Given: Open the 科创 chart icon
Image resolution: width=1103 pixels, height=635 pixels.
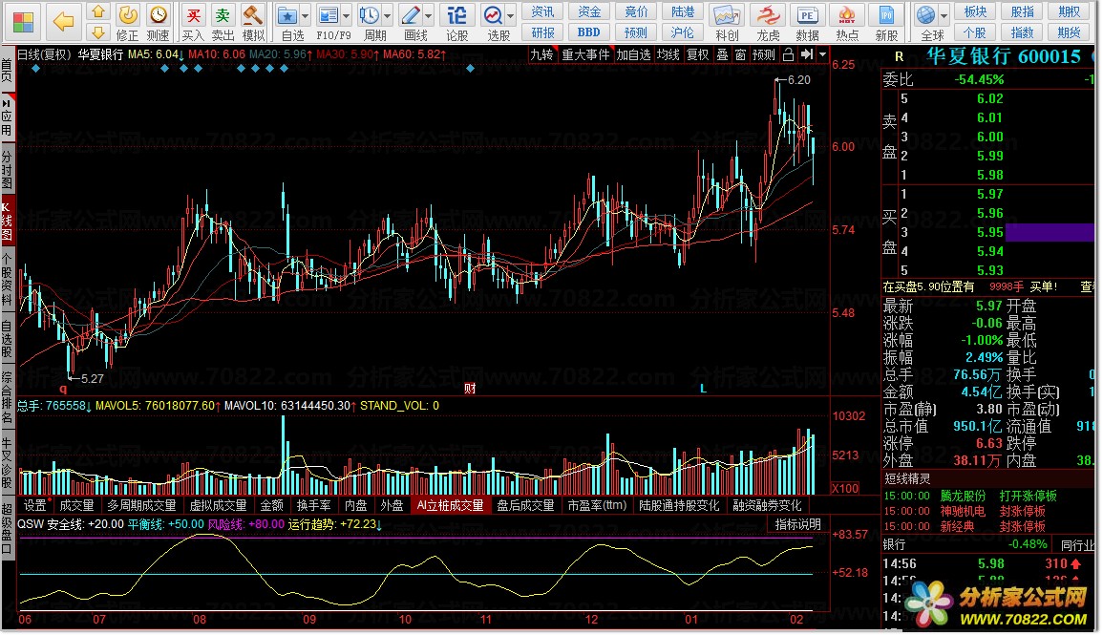Looking at the screenshot, I should [x=727, y=14].
